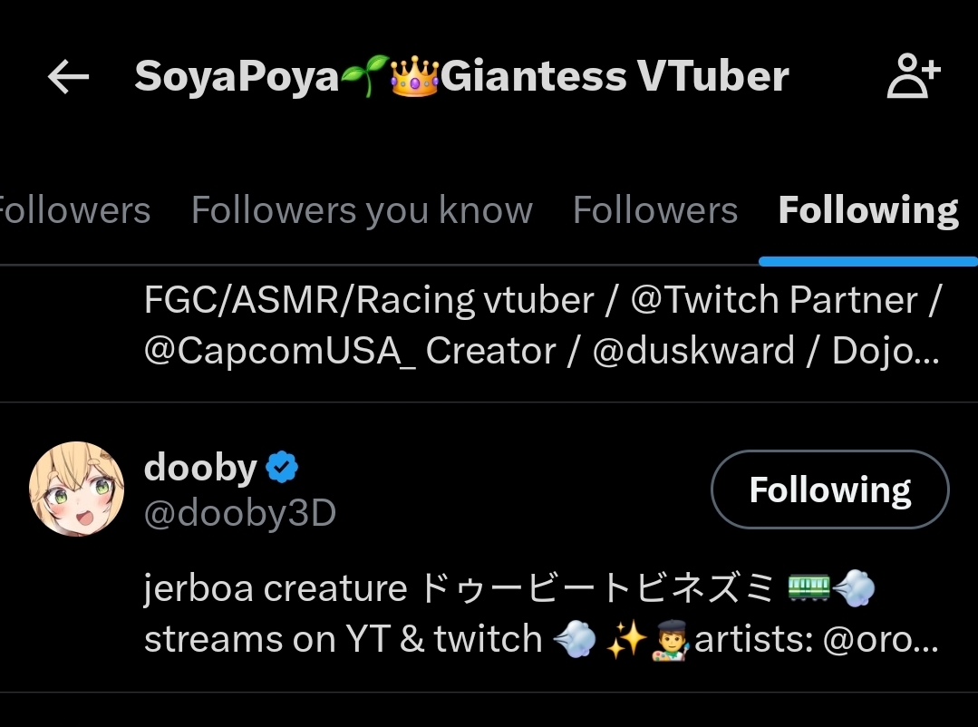This screenshot has width=978, height=727.
Task: Open the Followers tab beside Following
Action: (654, 210)
